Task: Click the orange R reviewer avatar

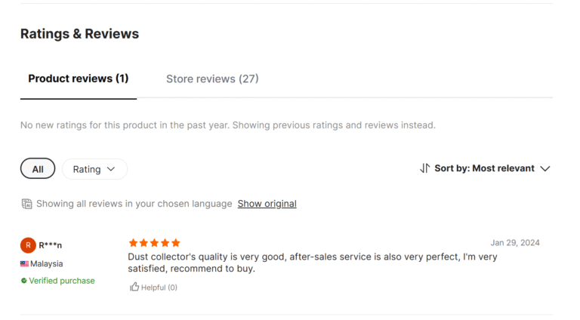Action: 28,245
